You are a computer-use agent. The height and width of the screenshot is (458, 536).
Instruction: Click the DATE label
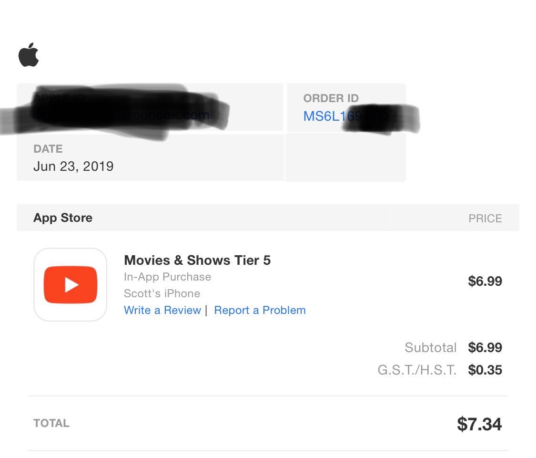(48, 149)
